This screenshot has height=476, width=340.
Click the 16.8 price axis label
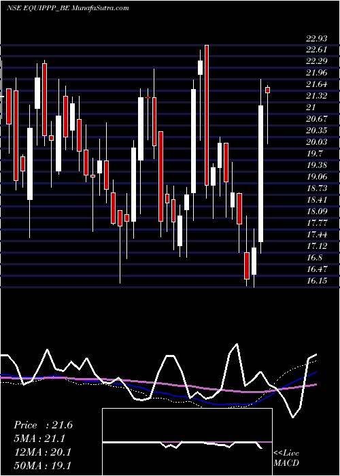(x=314, y=258)
